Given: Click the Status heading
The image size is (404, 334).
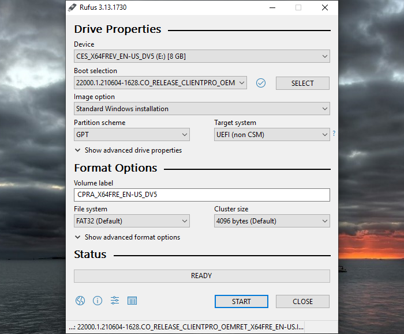Looking at the screenshot, I should (x=90, y=255).
